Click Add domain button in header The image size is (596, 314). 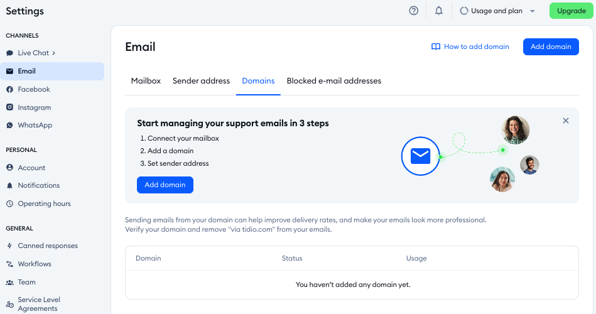(x=550, y=46)
